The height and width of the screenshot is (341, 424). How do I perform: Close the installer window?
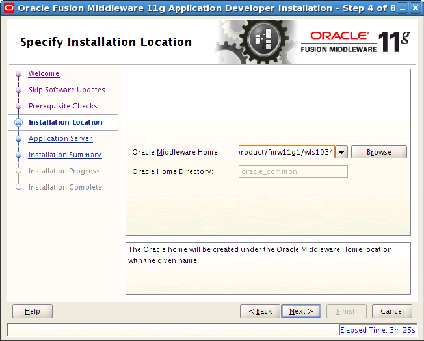pos(416,8)
